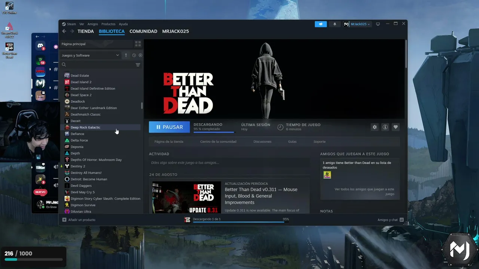Screen dimensions: 479x269
Task: Open Amigos y chat
Action: (x=391, y=220)
